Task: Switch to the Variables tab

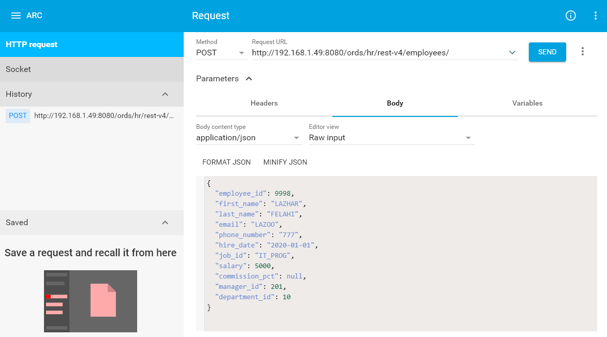Action: [527, 103]
